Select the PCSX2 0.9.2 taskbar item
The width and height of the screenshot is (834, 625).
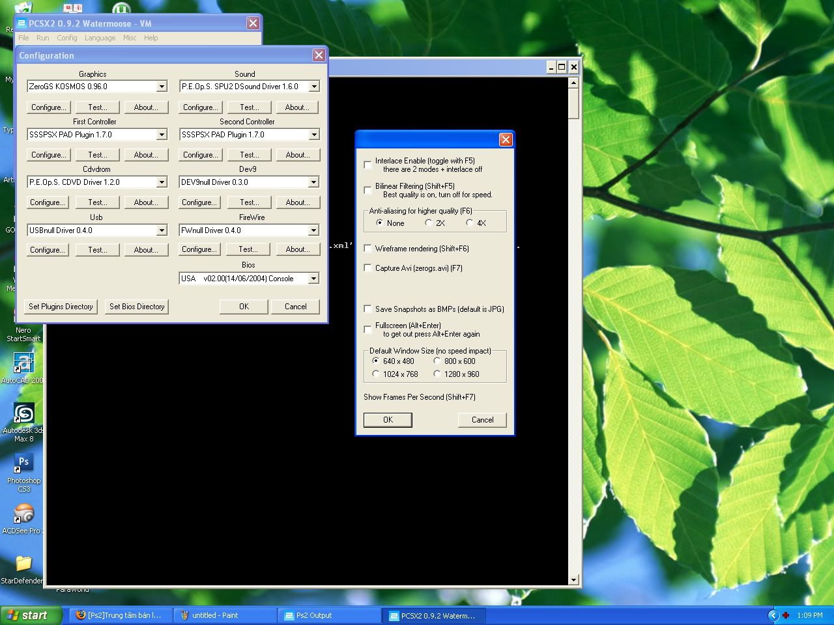435,615
